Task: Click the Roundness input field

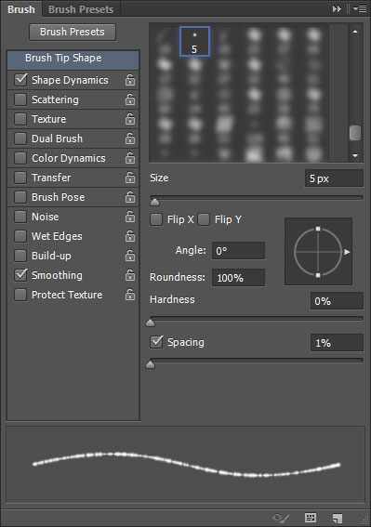Action: click(238, 278)
